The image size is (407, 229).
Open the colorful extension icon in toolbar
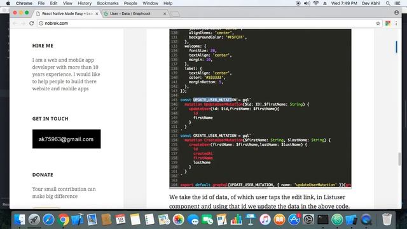[388, 24]
